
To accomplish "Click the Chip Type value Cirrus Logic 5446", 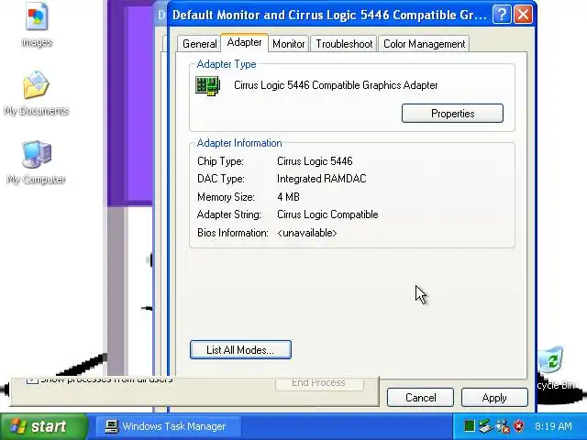I will point(315,161).
